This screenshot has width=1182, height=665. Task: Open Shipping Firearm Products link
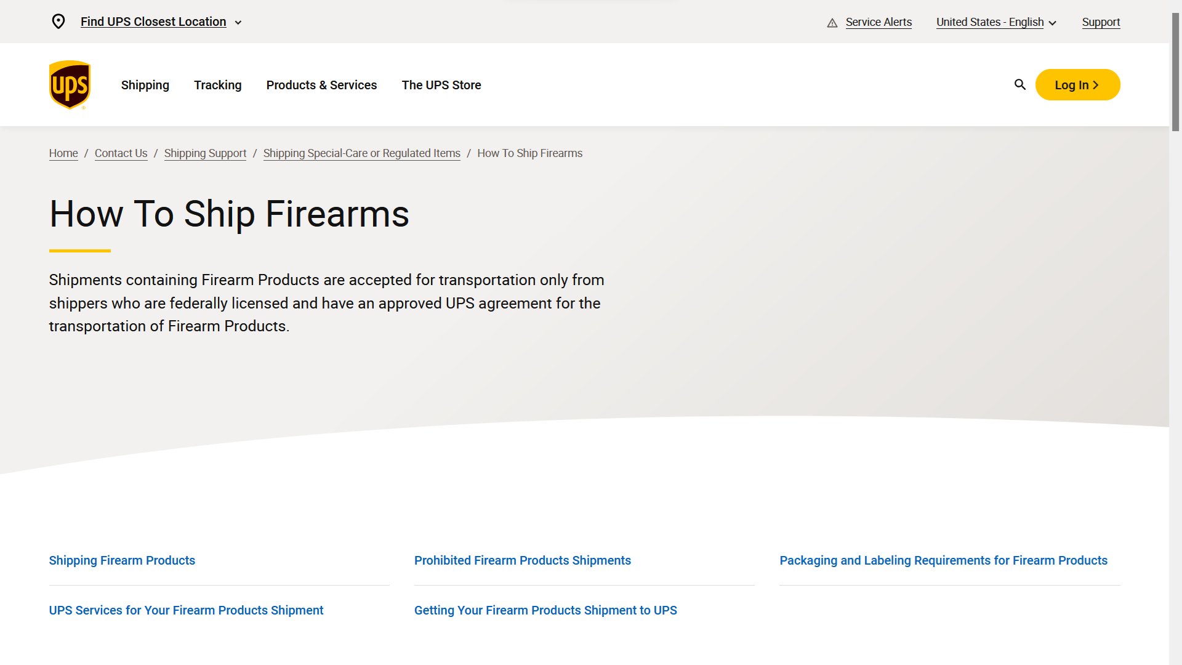click(x=122, y=560)
